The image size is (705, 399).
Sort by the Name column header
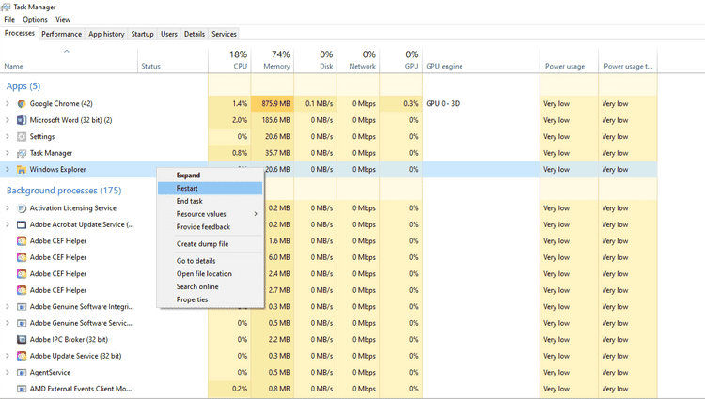pos(69,61)
